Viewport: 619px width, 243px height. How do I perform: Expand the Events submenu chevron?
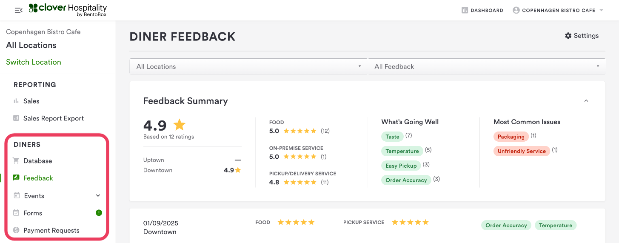coord(98,196)
